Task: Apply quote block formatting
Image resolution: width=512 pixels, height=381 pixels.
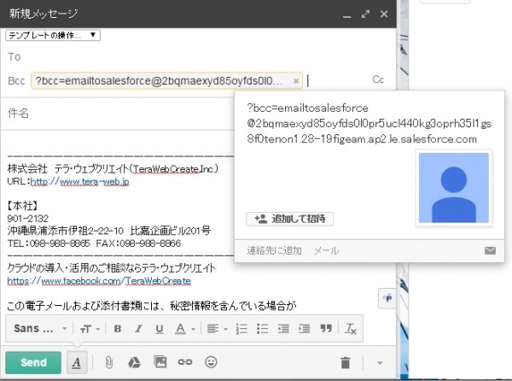Action: tap(326, 328)
